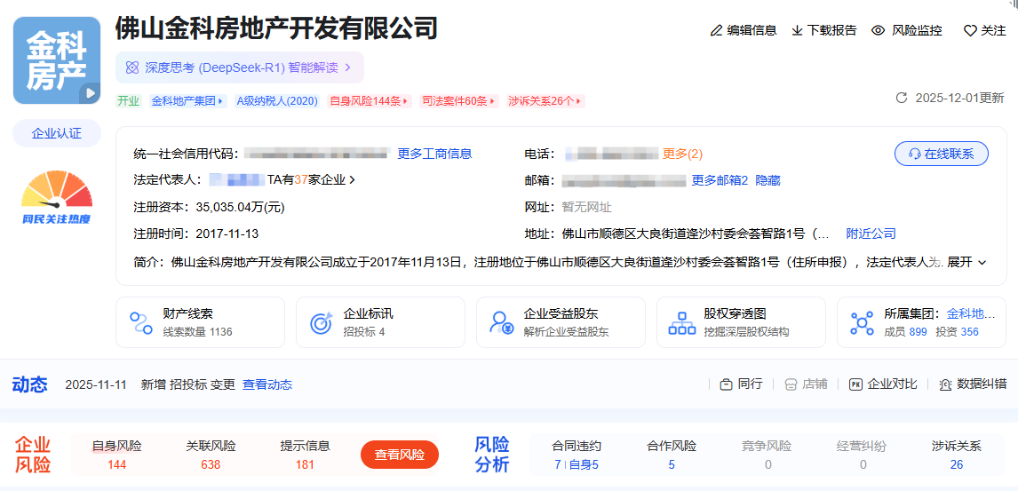Click the PK icon for 企业对比

click(855, 384)
